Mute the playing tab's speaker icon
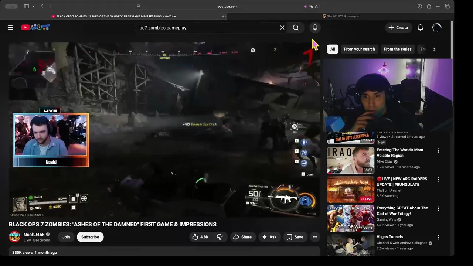473x266 pixels. pos(224,16)
